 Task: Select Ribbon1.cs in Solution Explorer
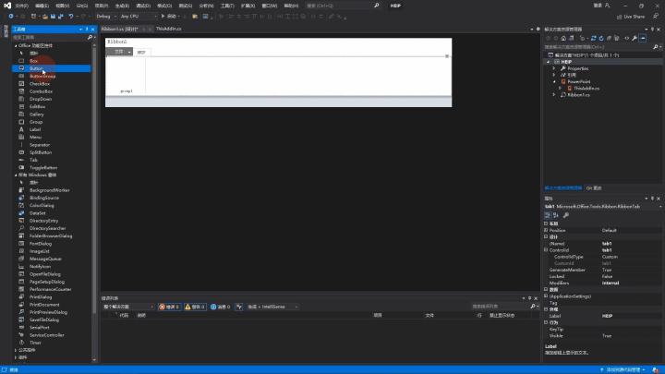tap(578, 94)
